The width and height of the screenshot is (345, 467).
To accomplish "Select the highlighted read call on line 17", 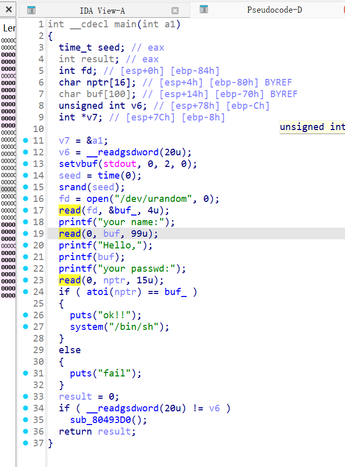I will point(70,210).
